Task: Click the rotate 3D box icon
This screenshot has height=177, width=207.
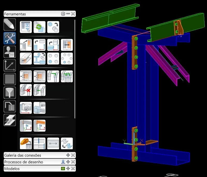Action: 53,45
